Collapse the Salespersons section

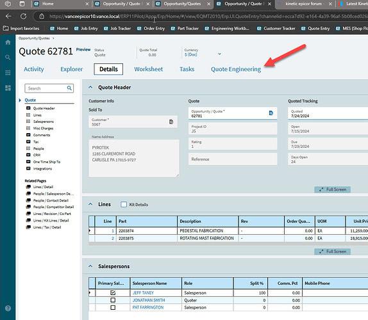click(x=90, y=266)
